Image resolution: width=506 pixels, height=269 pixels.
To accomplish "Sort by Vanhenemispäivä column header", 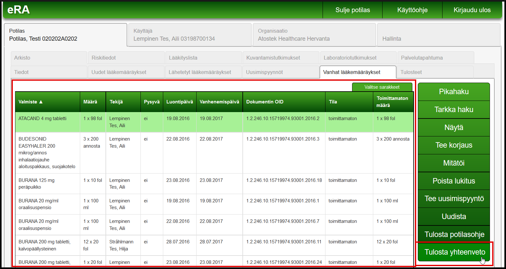I will [219, 102].
